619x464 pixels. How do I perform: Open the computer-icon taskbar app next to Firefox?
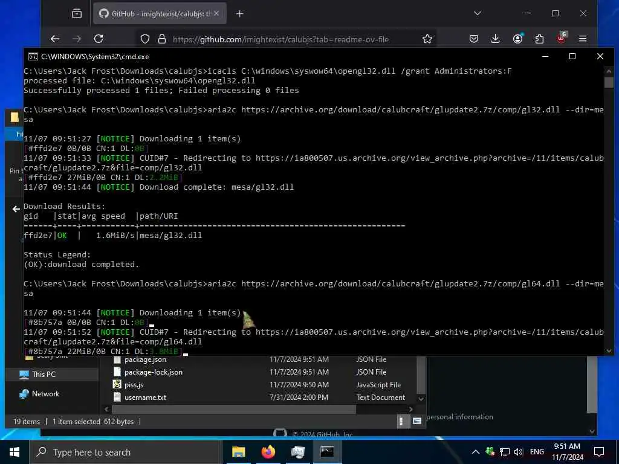pyautogui.click(x=297, y=452)
